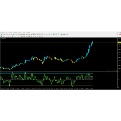Toggle the Auto-trading button

pos(37,34)
